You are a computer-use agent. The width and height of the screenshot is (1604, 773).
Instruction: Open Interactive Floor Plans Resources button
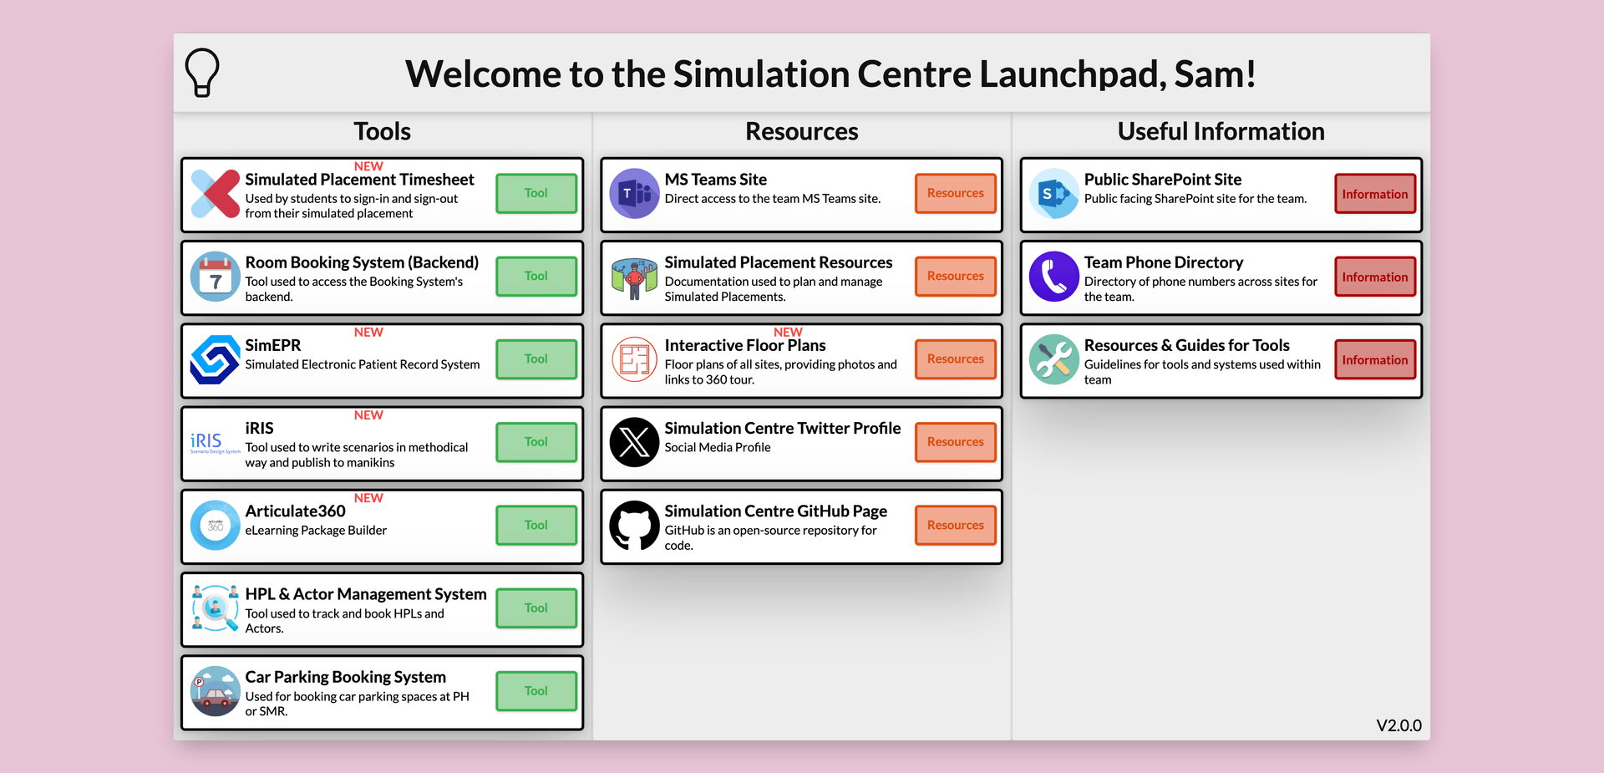(956, 359)
